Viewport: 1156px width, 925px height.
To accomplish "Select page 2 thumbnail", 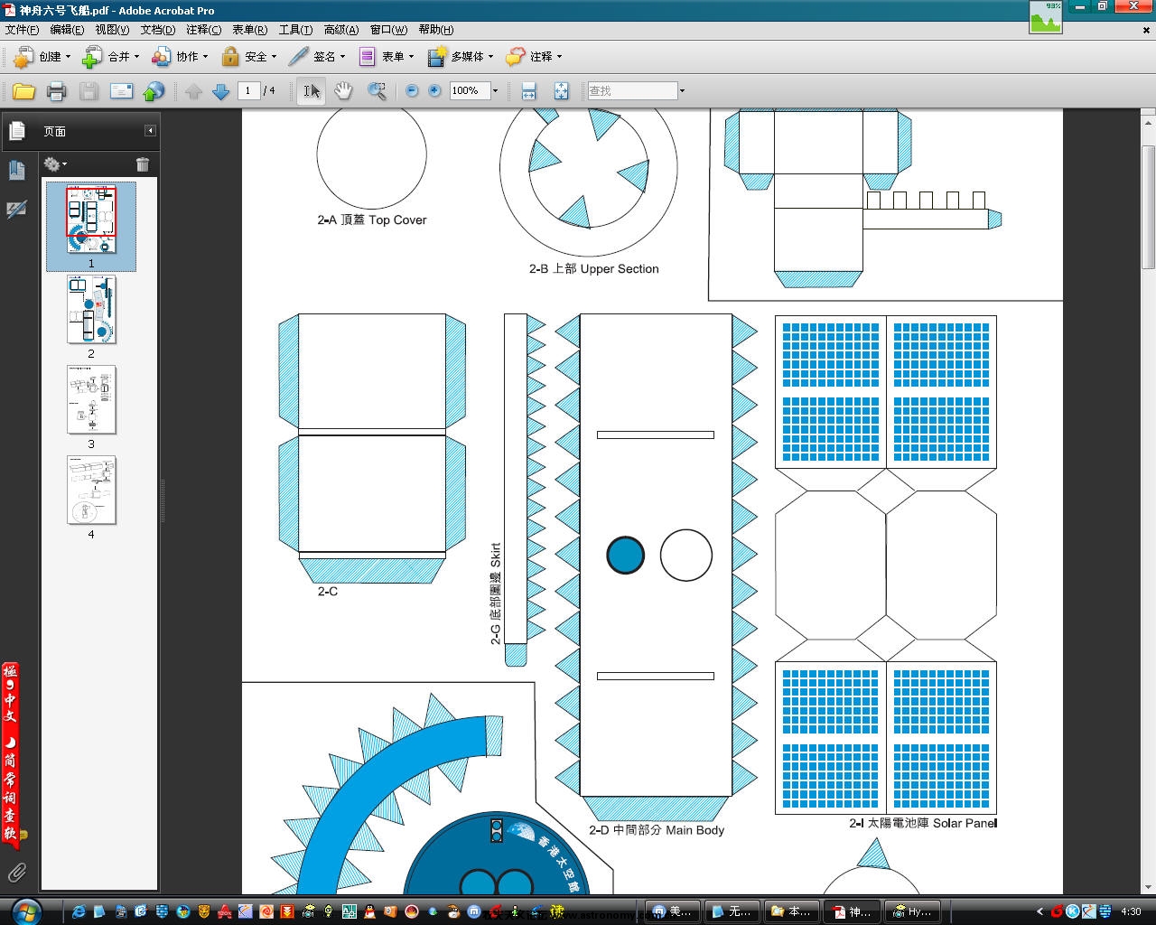I will click(x=91, y=309).
